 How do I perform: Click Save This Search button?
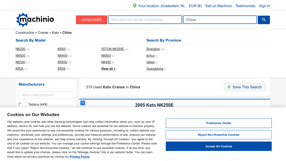pyautogui.click(x=245, y=87)
